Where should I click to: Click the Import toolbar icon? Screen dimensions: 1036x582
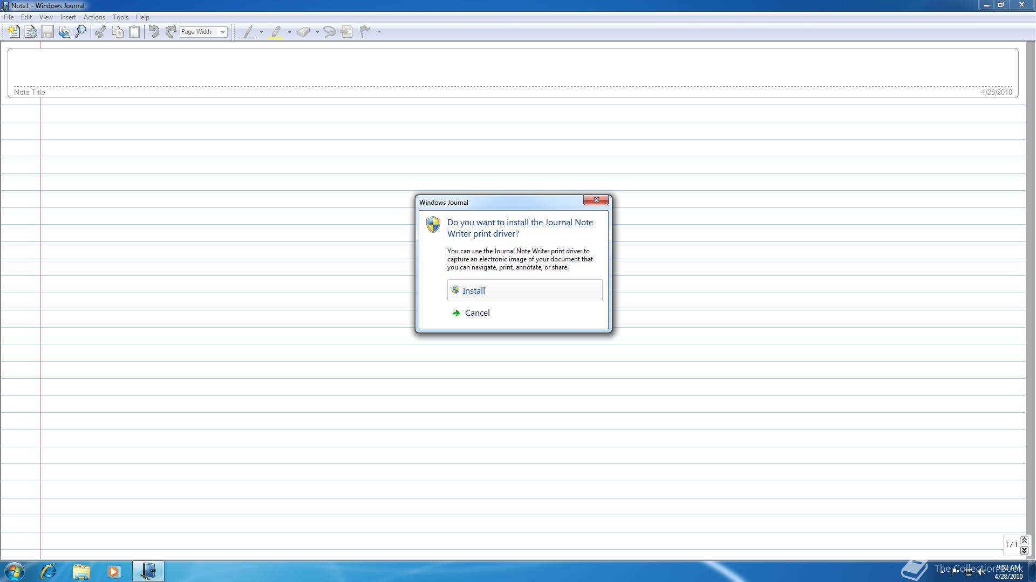[64, 32]
